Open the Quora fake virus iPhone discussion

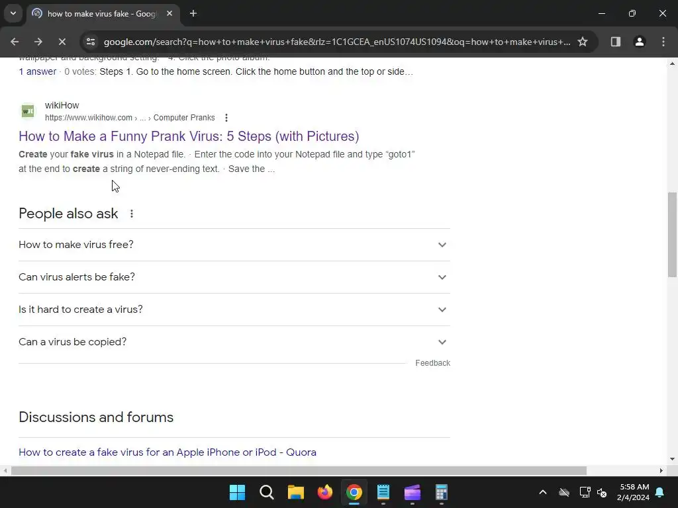click(x=168, y=452)
